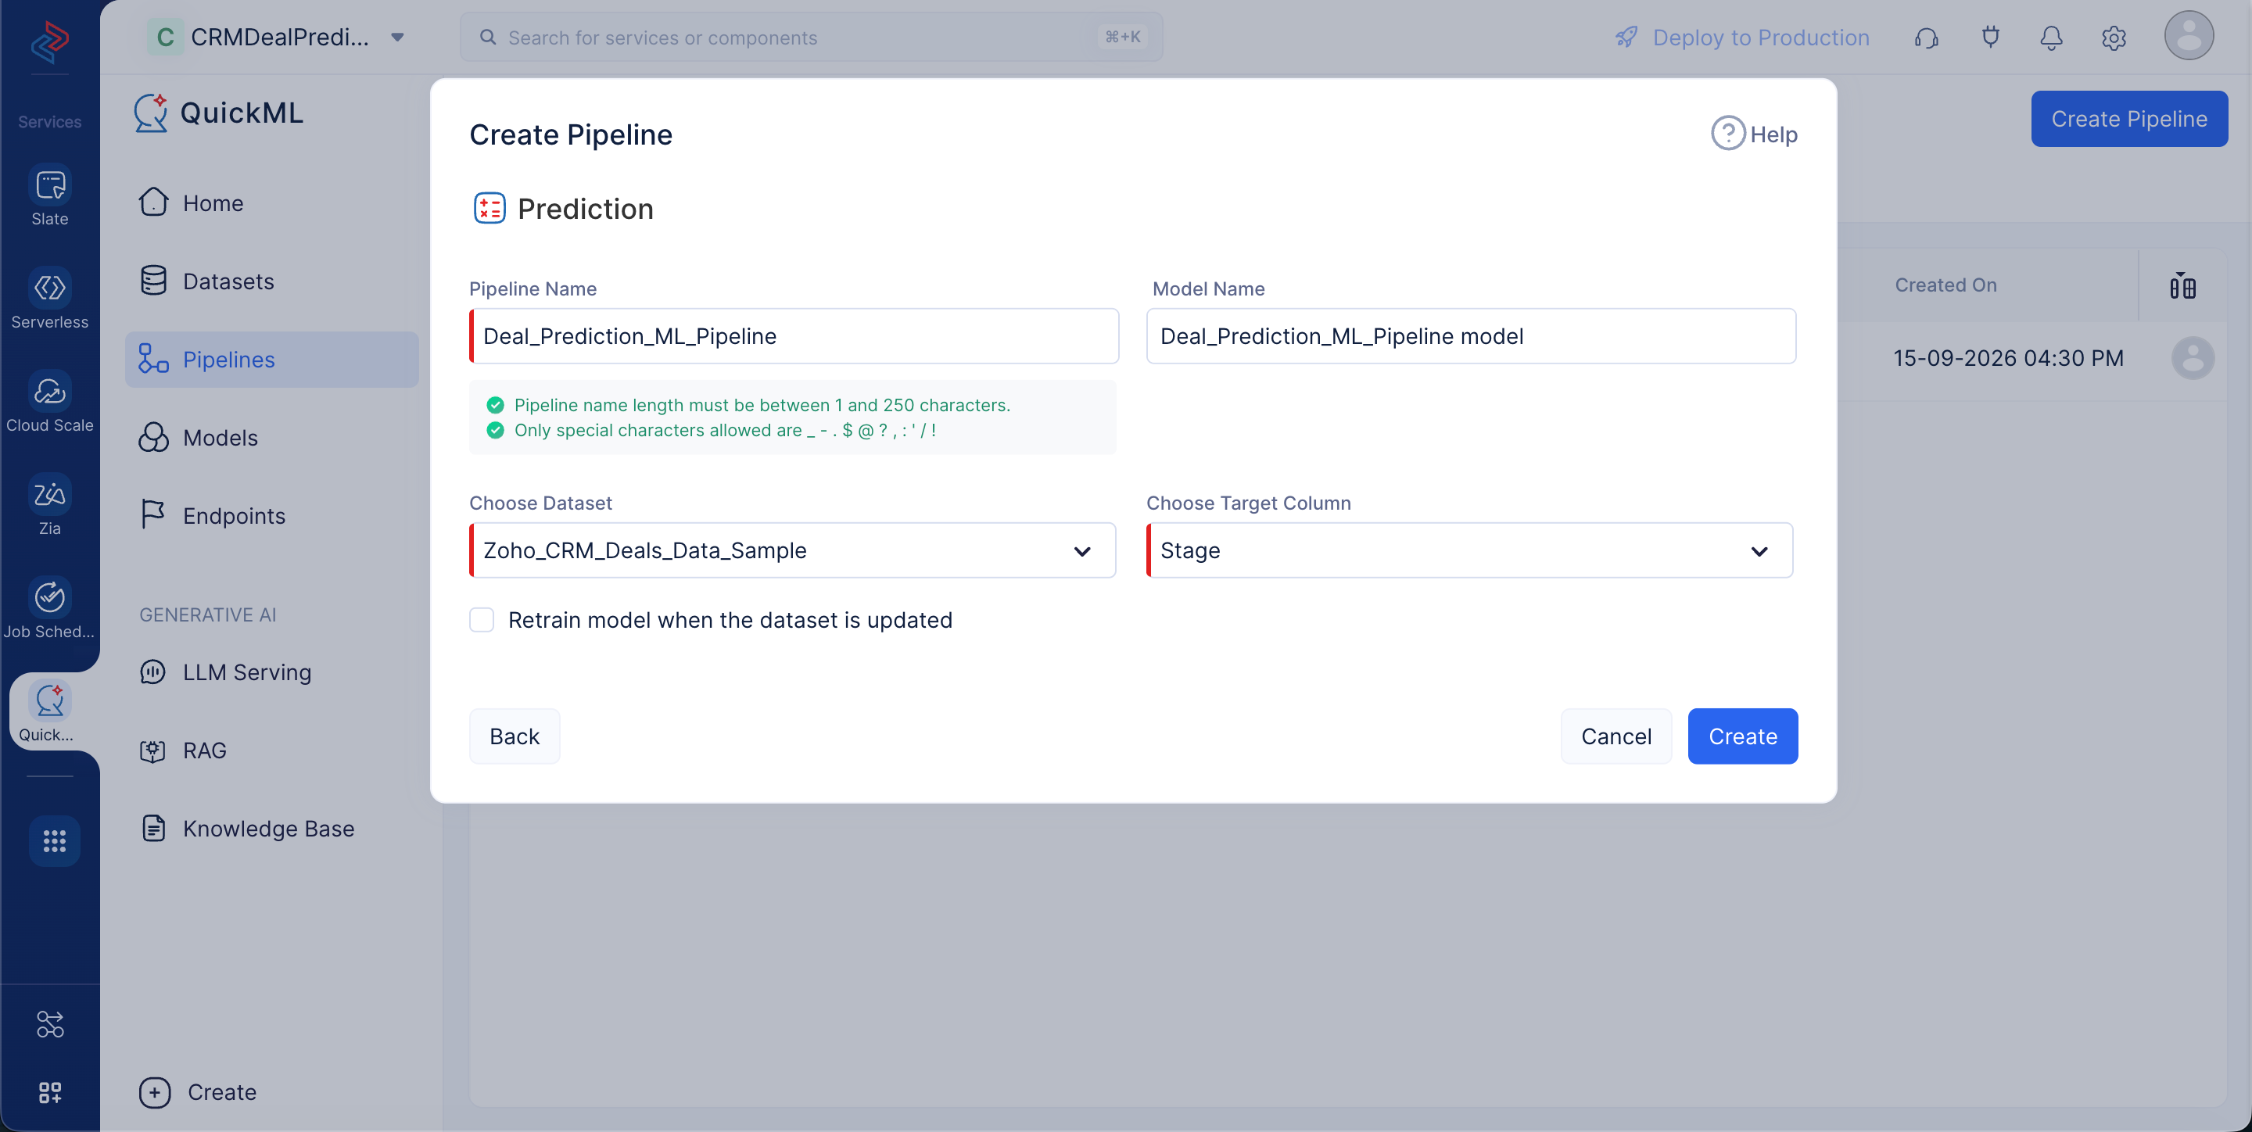Click the QuickML heading logo

tap(150, 113)
